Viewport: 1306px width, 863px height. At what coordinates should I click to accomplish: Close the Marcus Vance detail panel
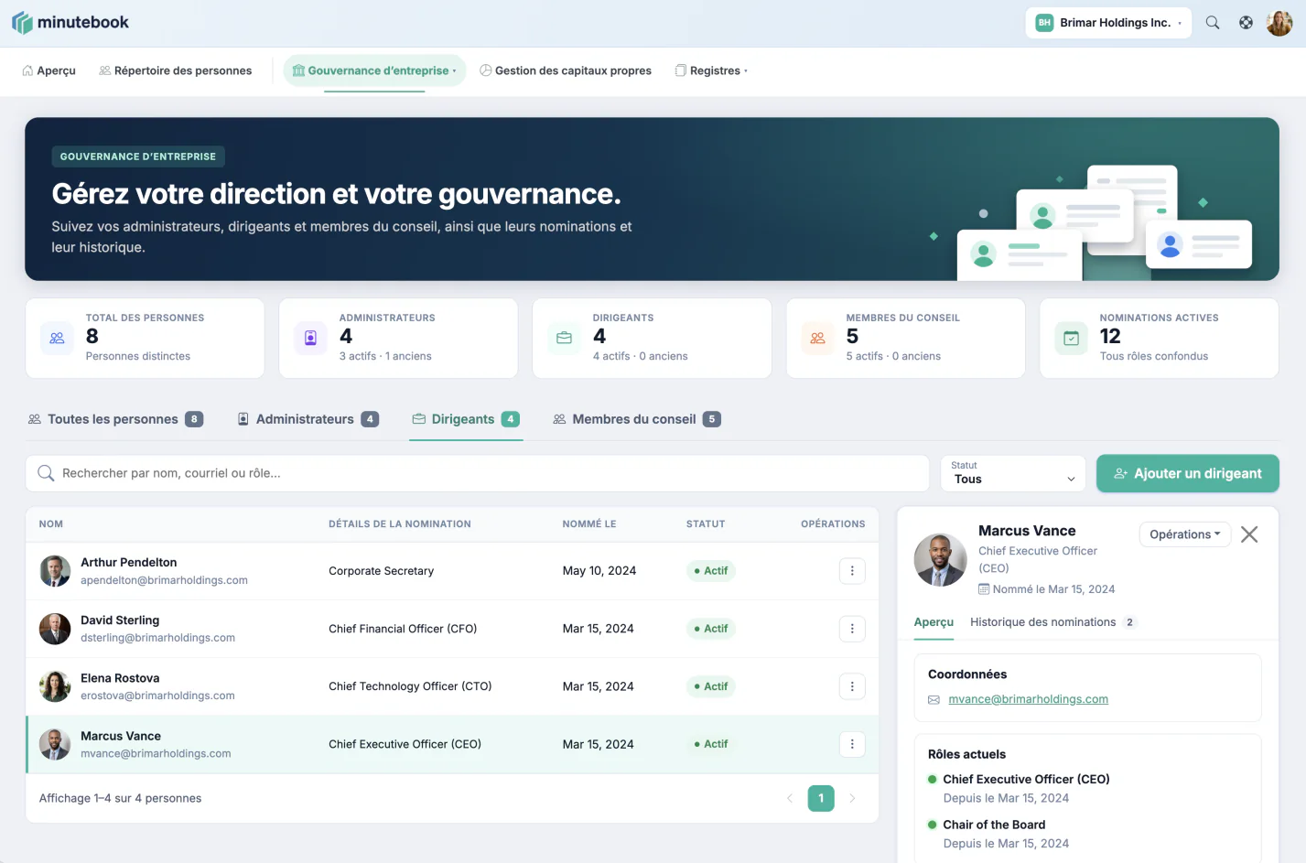tap(1249, 534)
